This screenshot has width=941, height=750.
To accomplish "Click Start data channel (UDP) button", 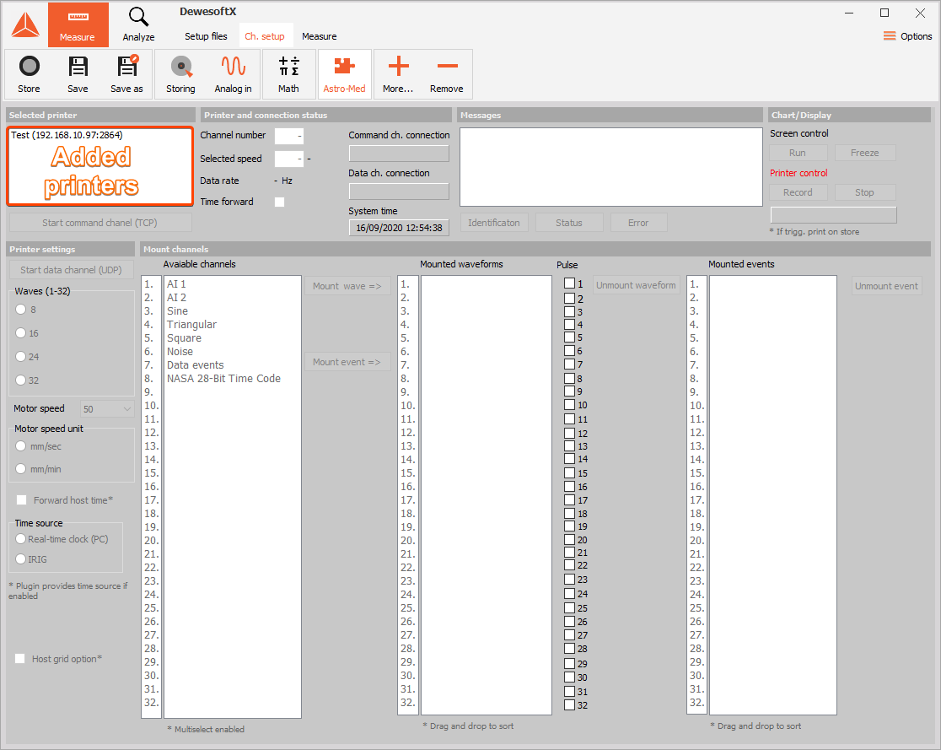I will [x=71, y=270].
